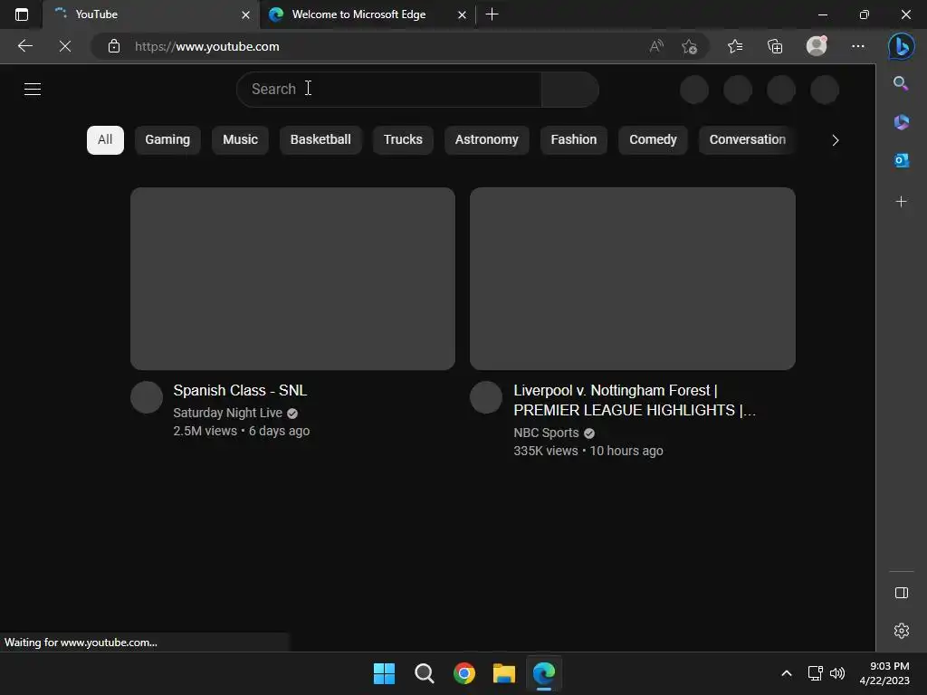This screenshot has width=927, height=695.
Task: Toggle the sidebar visibility panel icon
Action: point(902,593)
